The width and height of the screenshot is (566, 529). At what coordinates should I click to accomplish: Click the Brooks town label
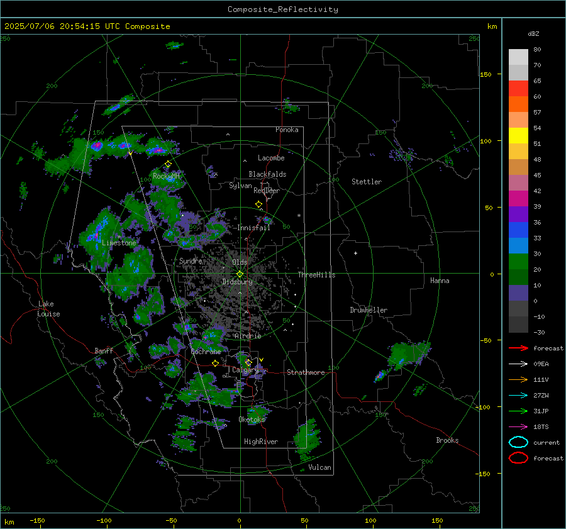pos(447,440)
